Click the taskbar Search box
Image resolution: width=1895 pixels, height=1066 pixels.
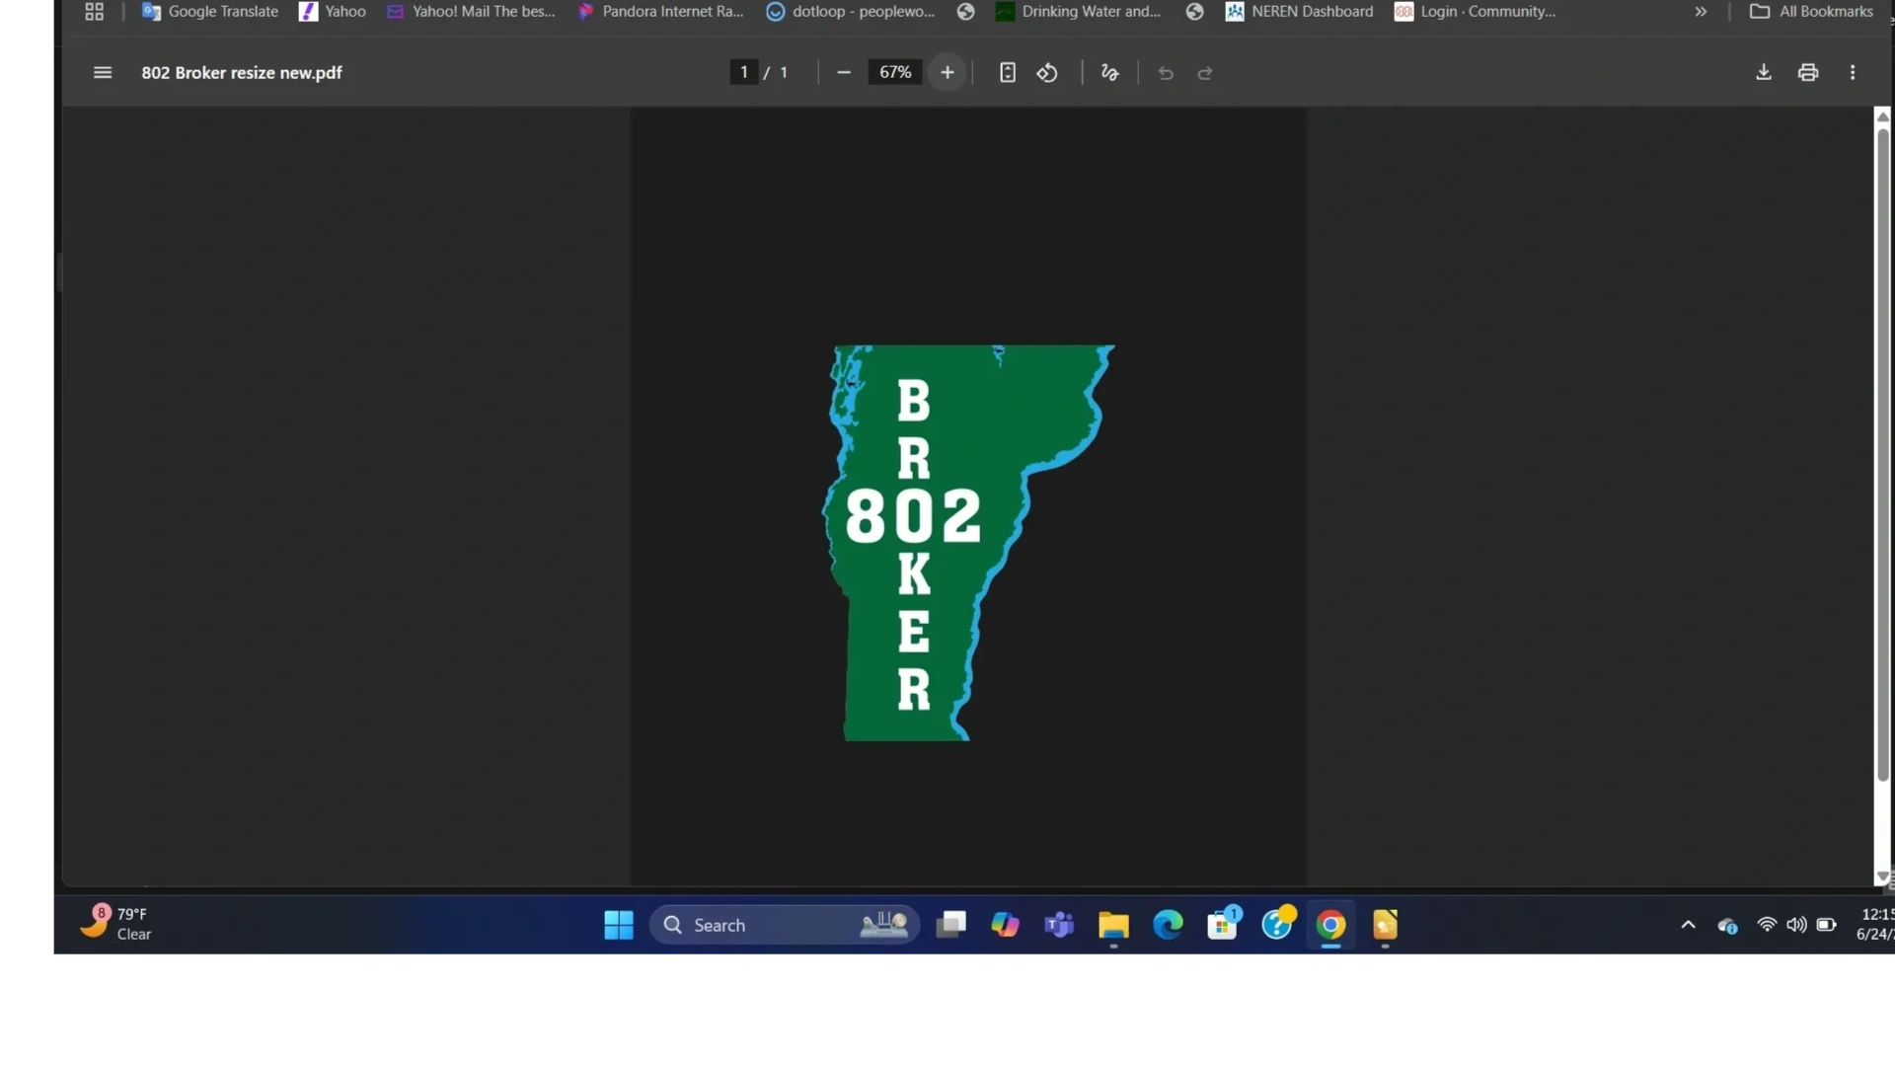click(x=785, y=925)
